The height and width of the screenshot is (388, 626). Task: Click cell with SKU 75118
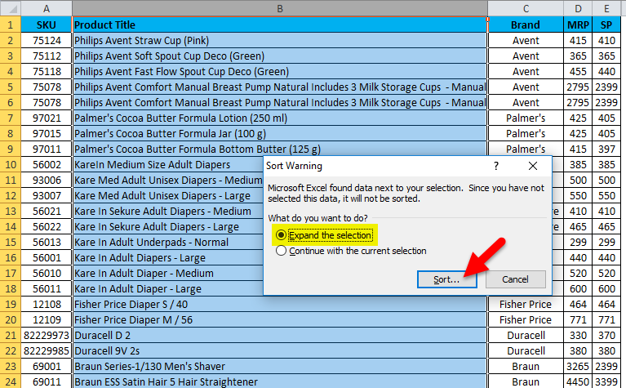pos(47,72)
